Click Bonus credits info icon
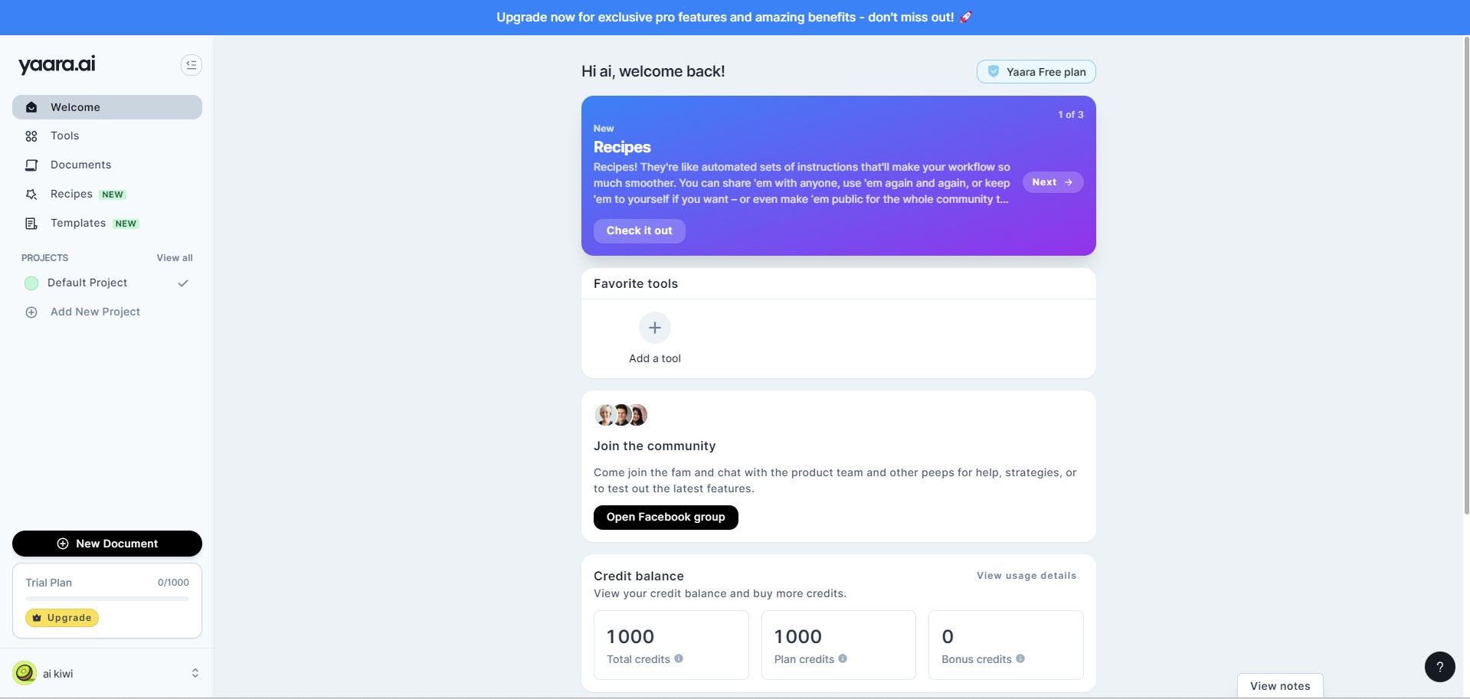Image resolution: width=1470 pixels, height=699 pixels. coord(1020,658)
